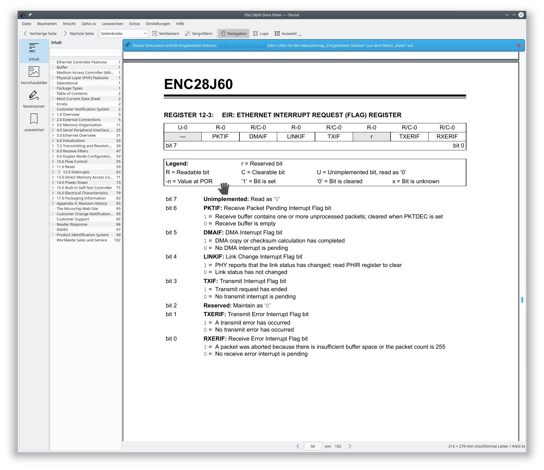This screenshot has height=470, width=544.
Task: Open the Einstellungen menu
Action: click(x=158, y=24)
